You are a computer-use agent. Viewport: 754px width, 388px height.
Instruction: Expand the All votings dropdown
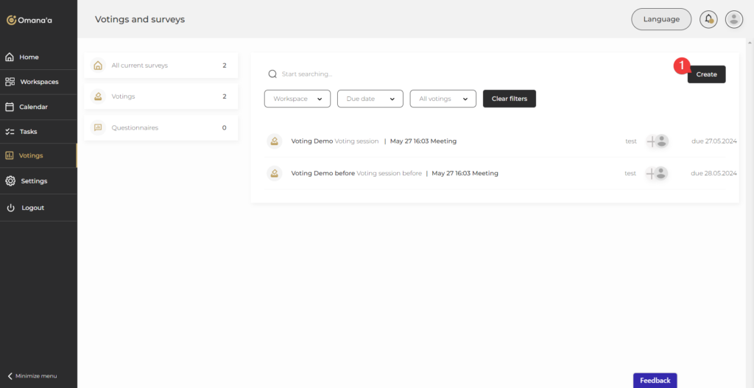443,99
